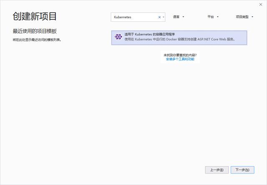
Task: Open the 语言 language filter dropdown
Action: [179, 17]
